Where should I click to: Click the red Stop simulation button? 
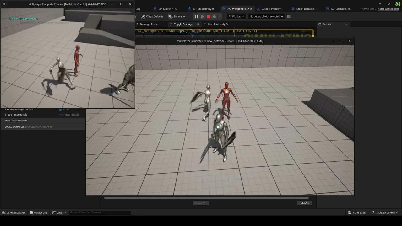pyautogui.click(x=208, y=16)
